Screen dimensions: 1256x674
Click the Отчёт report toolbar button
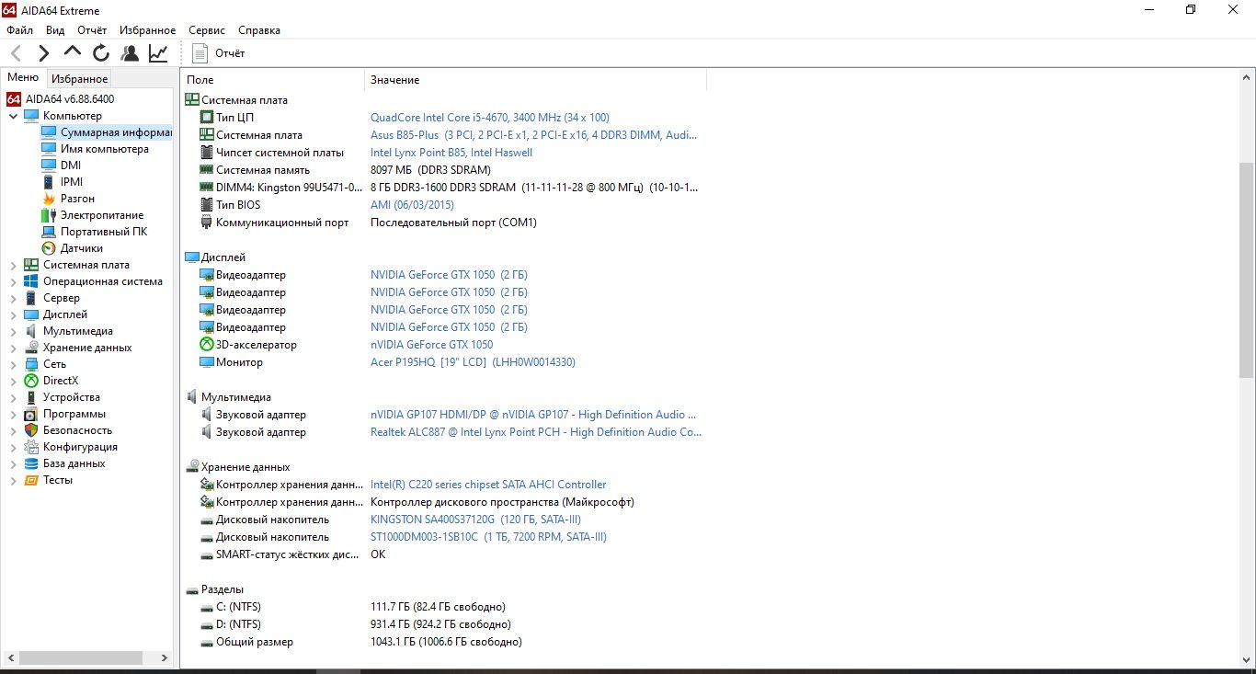pos(219,53)
